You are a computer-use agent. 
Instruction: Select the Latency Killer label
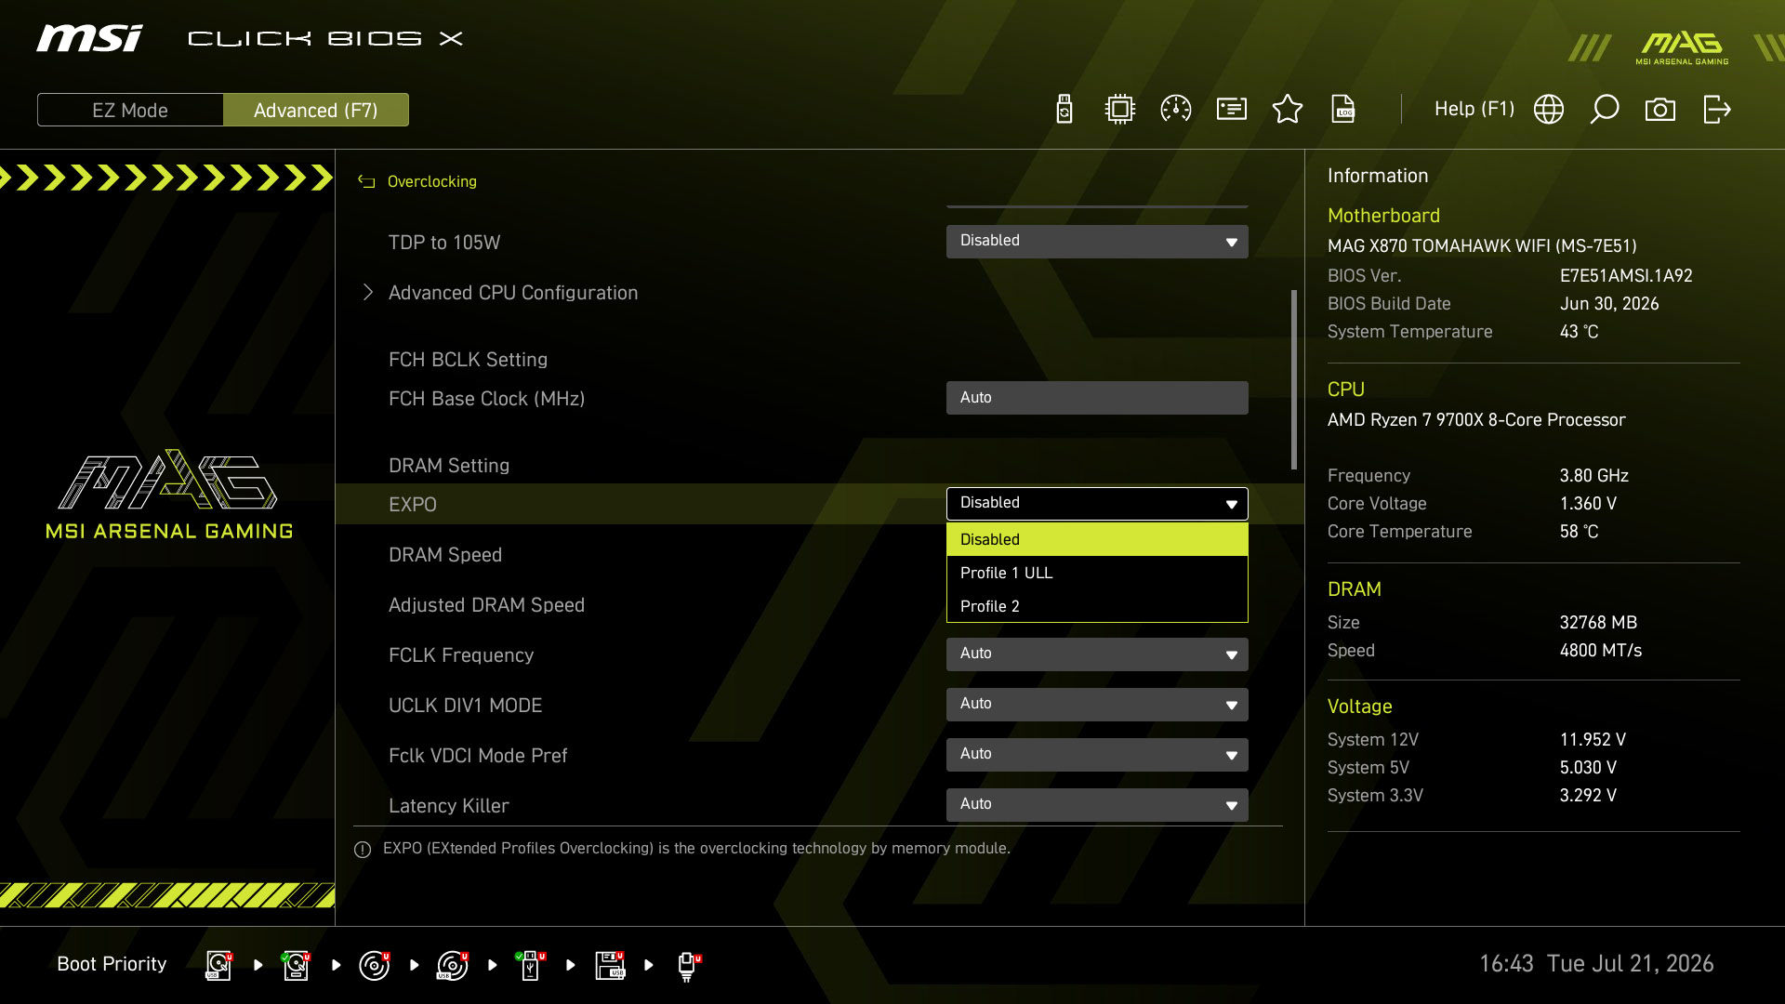449,806
